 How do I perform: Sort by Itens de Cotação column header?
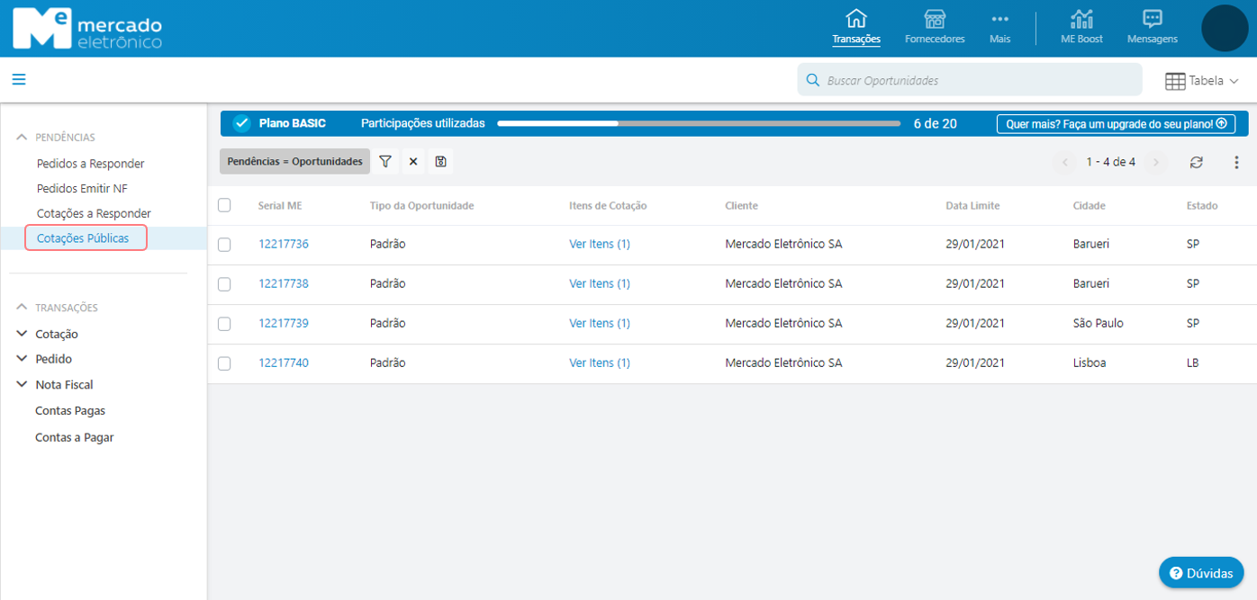[608, 206]
